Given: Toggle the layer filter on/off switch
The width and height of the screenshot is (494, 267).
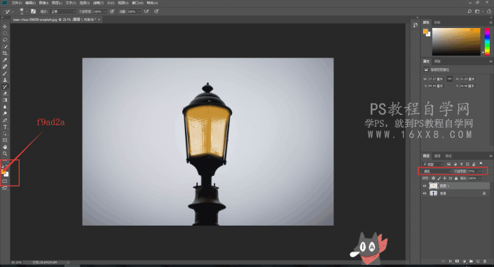Looking at the screenshot, I should (481, 163).
